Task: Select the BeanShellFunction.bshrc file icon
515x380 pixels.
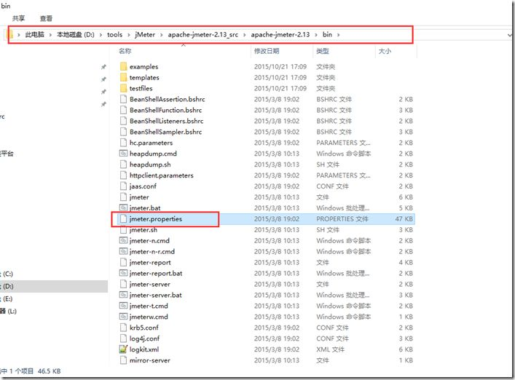Action: pos(123,110)
